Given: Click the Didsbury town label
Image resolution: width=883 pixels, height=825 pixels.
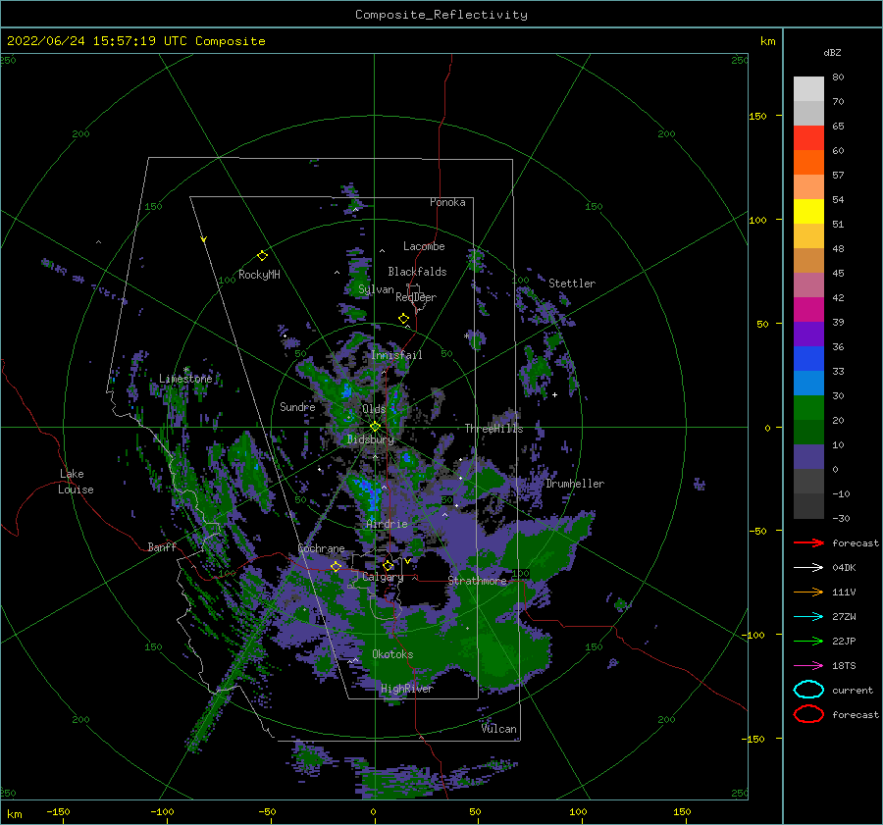Looking at the screenshot, I should pyautogui.click(x=371, y=439).
